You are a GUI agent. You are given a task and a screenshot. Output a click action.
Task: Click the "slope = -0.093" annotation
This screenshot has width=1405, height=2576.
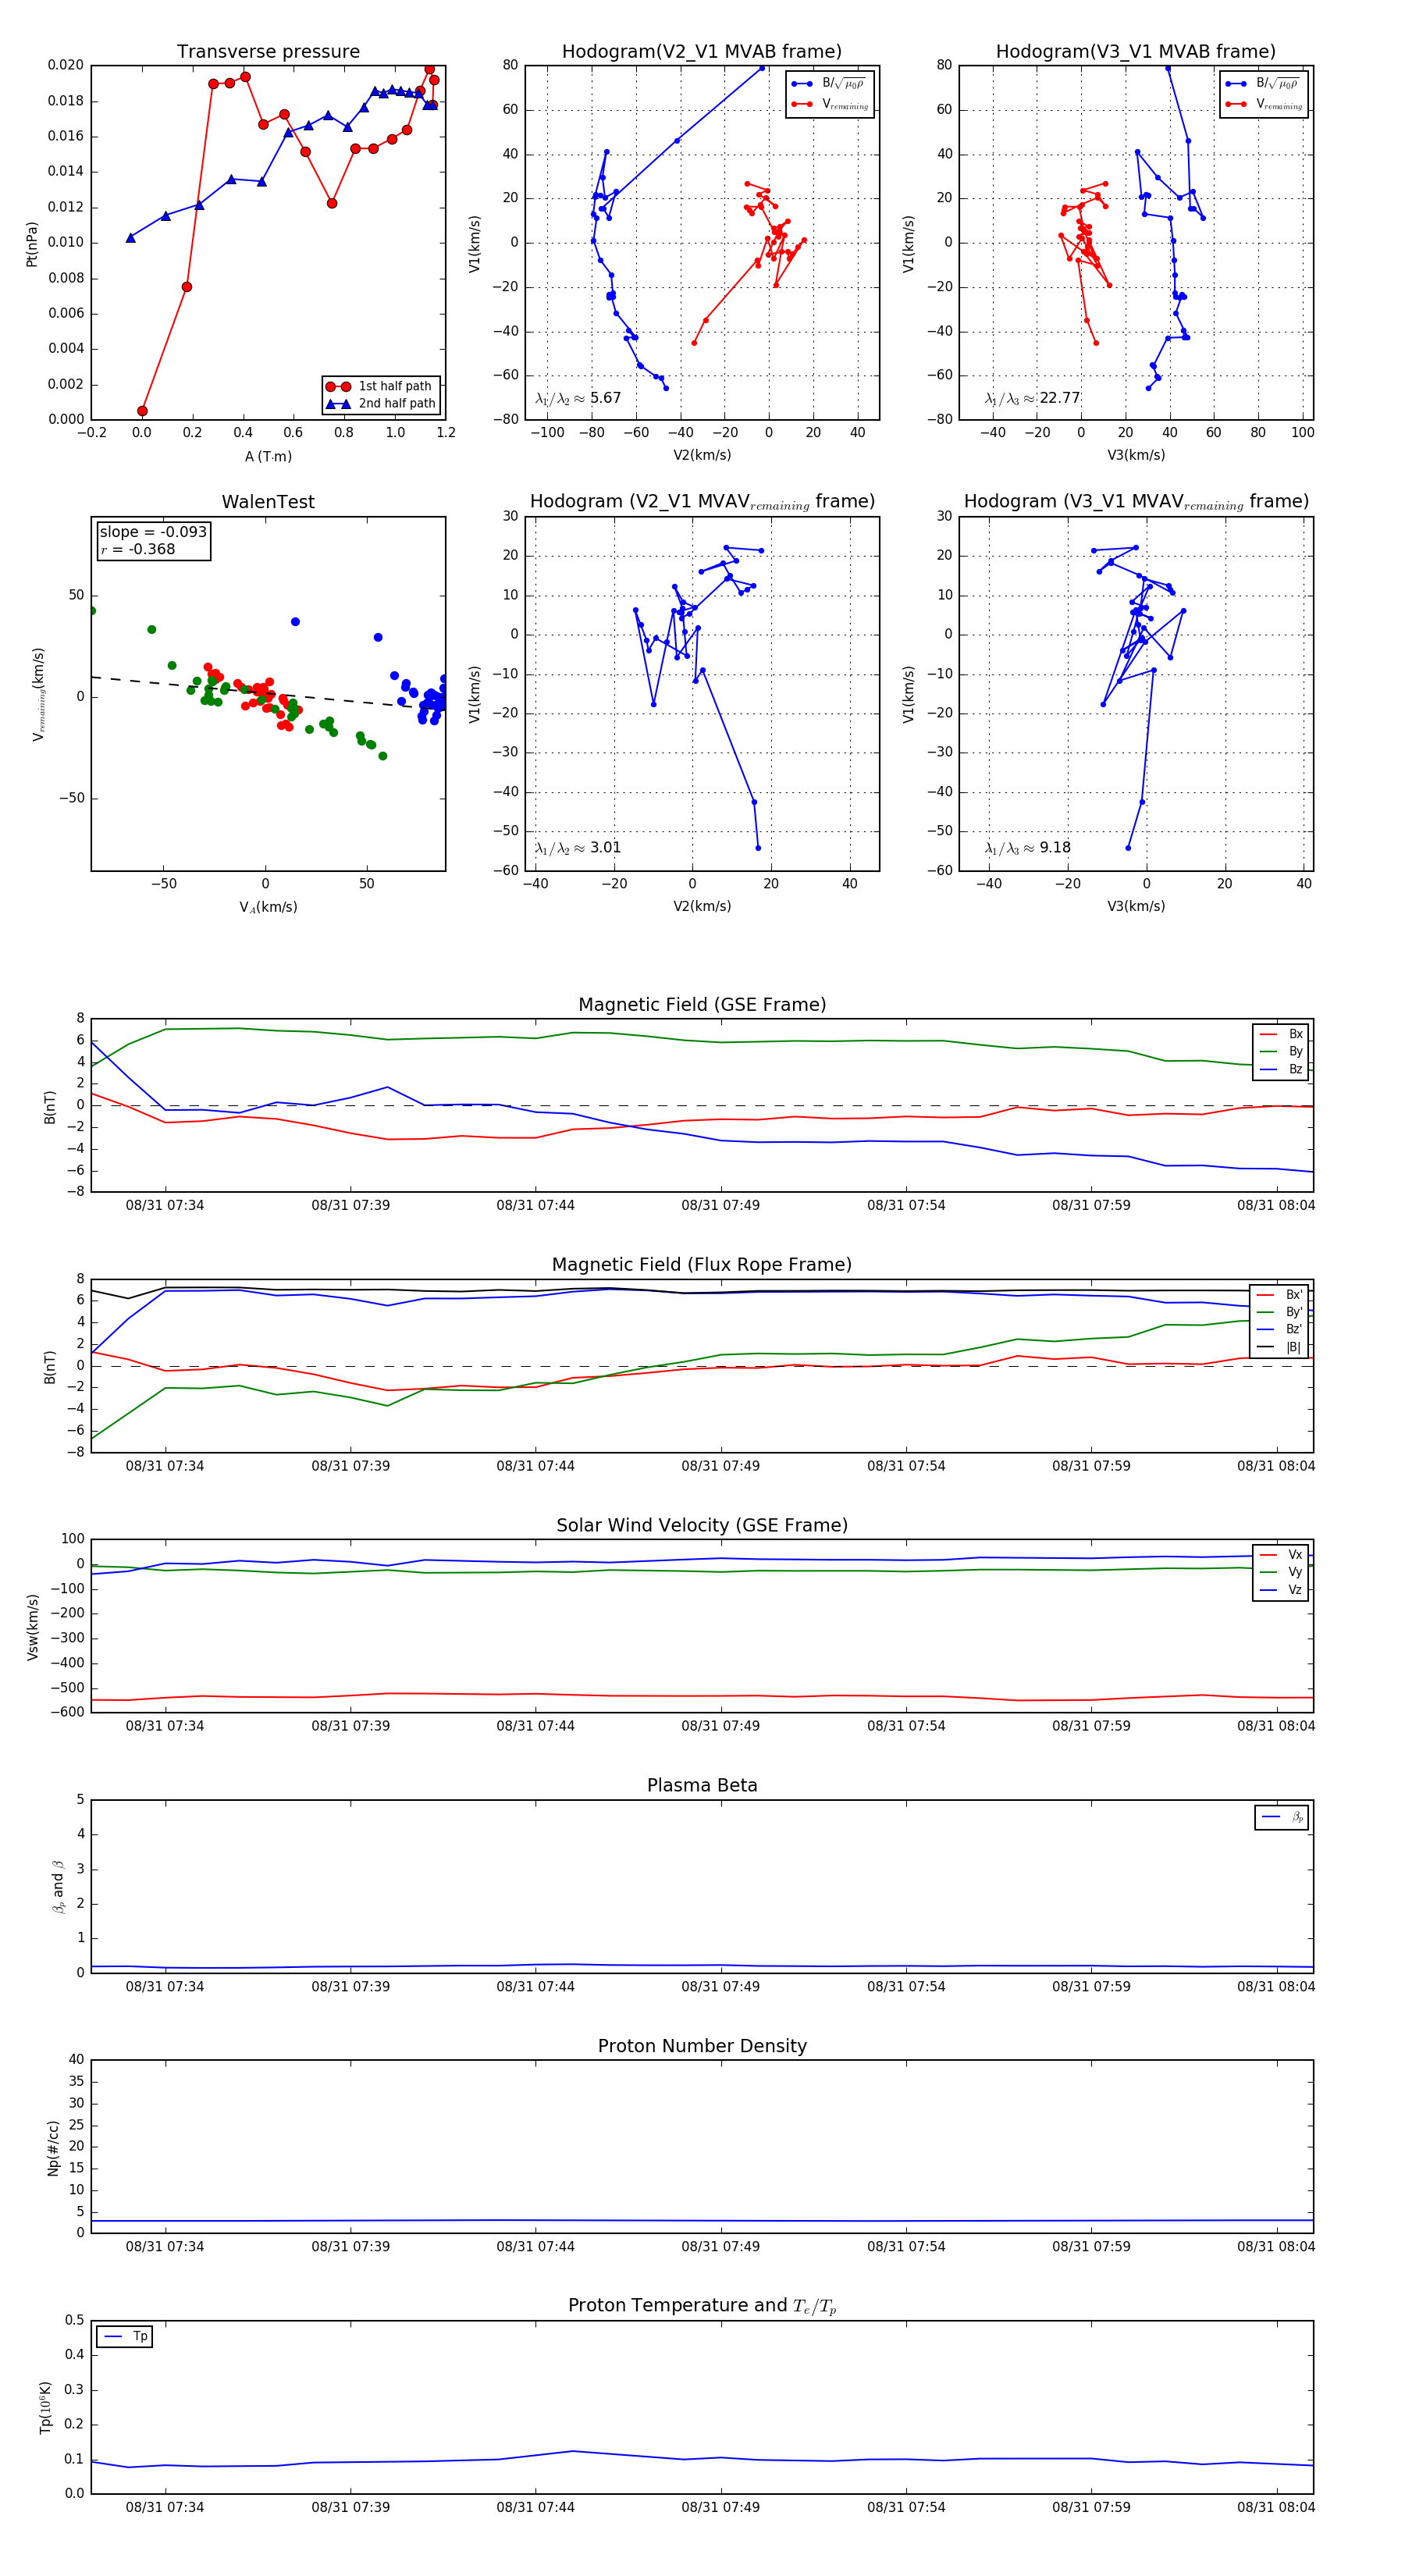(x=153, y=532)
